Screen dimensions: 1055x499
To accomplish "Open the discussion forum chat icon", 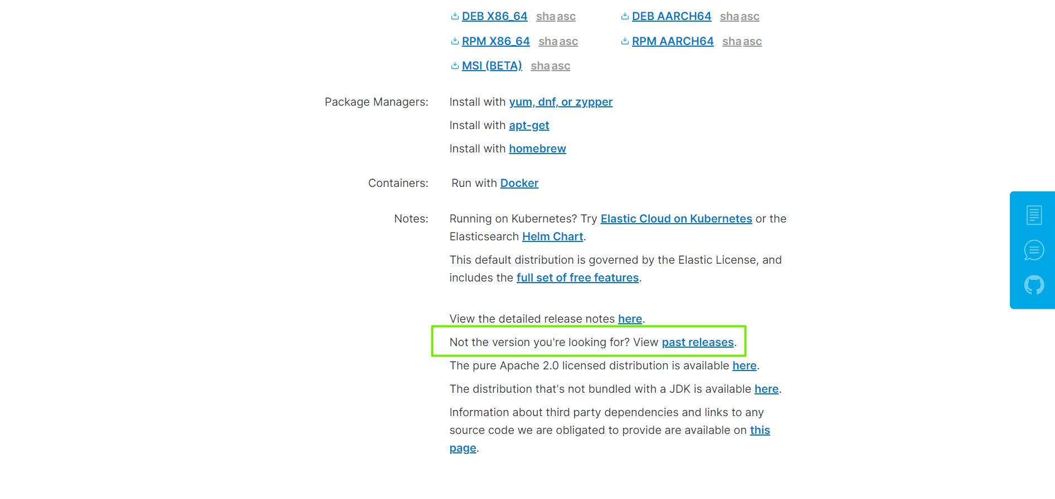I will (1034, 250).
